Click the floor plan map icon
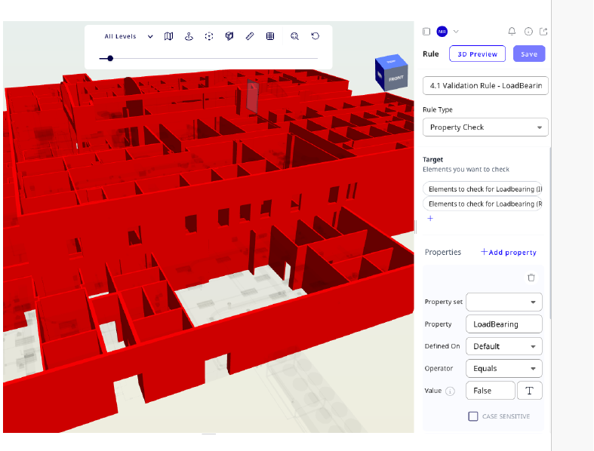The width and height of the screenshot is (594, 451). click(x=169, y=36)
